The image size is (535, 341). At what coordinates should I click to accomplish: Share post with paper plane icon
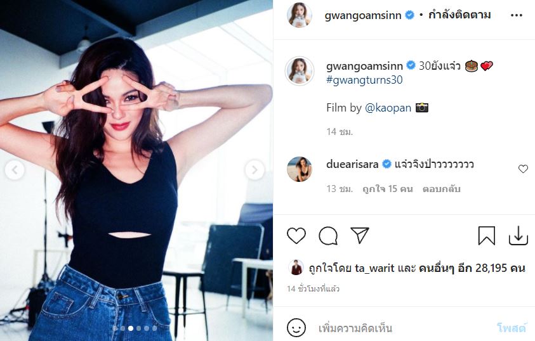click(x=360, y=236)
